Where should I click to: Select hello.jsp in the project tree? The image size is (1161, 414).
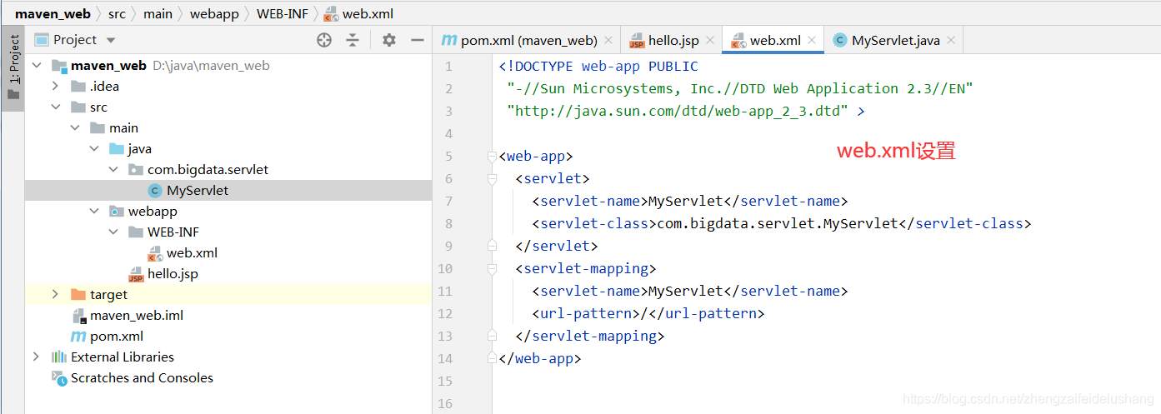pyautogui.click(x=173, y=273)
